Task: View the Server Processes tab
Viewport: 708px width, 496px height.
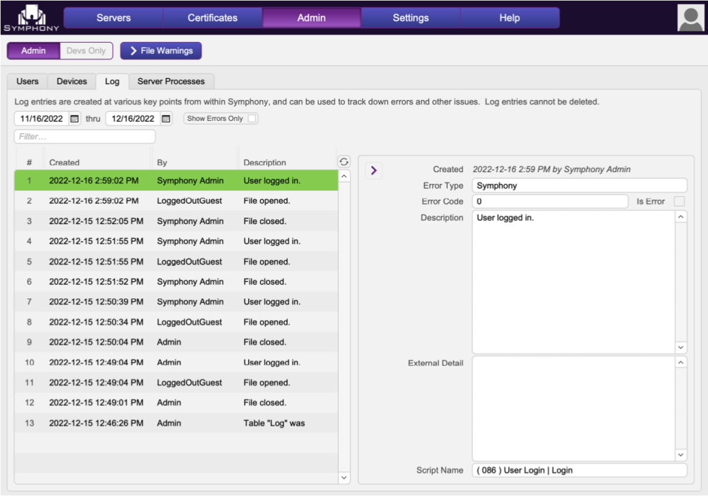Action: (x=171, y=81)
